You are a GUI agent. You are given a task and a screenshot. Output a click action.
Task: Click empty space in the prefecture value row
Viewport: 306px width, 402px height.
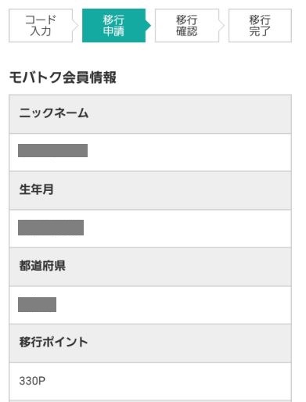pyautogui.click(x=174, y=305)
